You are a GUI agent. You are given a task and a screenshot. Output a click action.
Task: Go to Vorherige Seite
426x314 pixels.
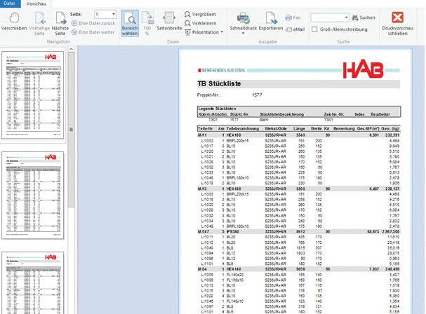(x=39, y=24)
